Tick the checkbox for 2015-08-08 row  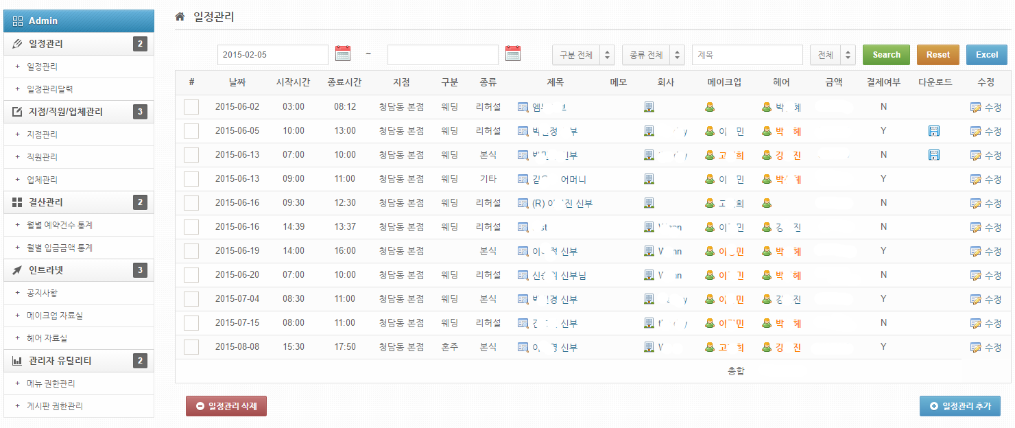(191, 347)
